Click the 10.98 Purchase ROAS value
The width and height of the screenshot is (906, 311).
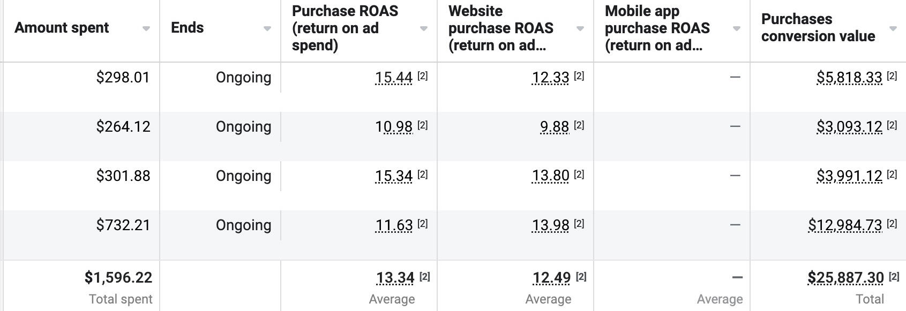(x=394, y=127)
